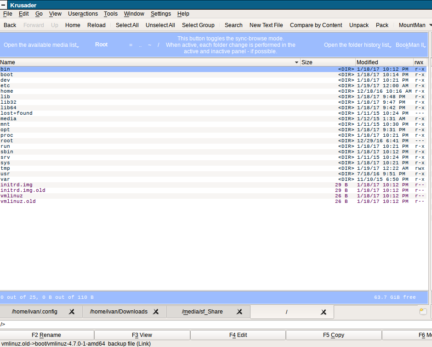Select the boot directory row
The image size is (432, 347).
[x=213, y=74]
